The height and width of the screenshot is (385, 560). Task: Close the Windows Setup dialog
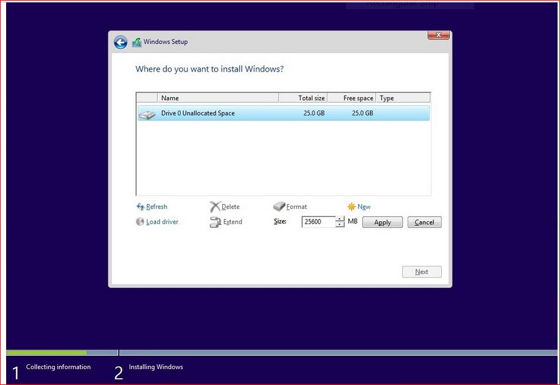[x=439, y=35]
